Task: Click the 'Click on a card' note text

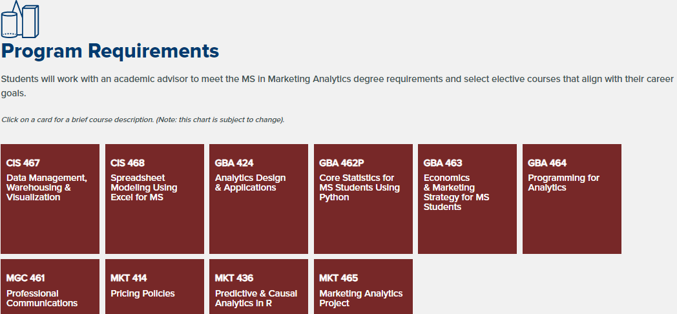Action: 143,120
